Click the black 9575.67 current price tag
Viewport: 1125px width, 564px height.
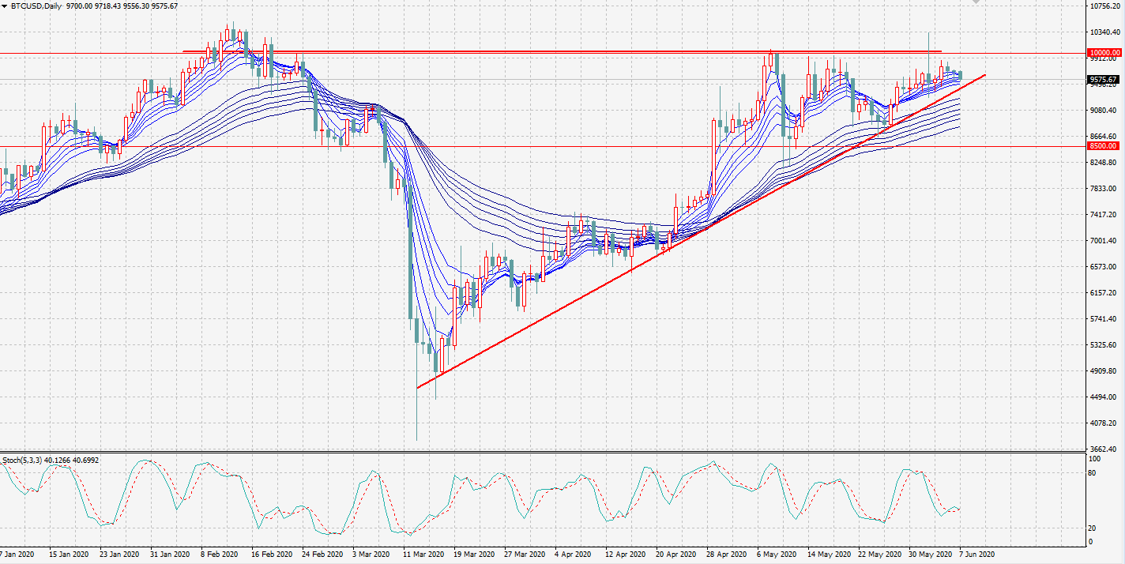tap(1103, 80)
